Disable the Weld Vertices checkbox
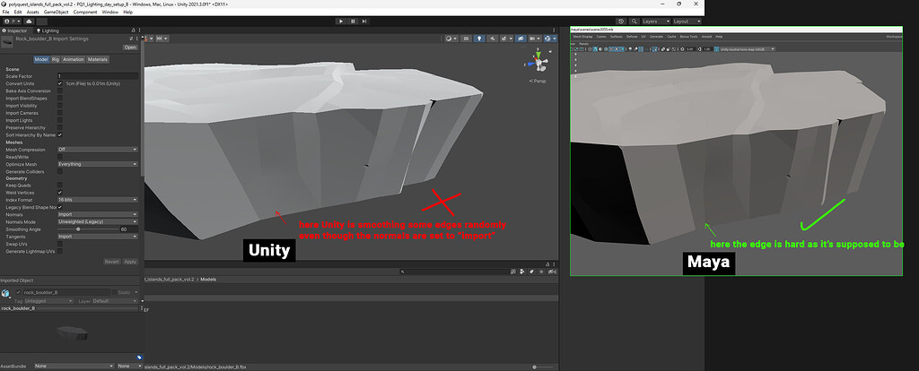This screenshot has height=371, width=919. tap(60, 193)
